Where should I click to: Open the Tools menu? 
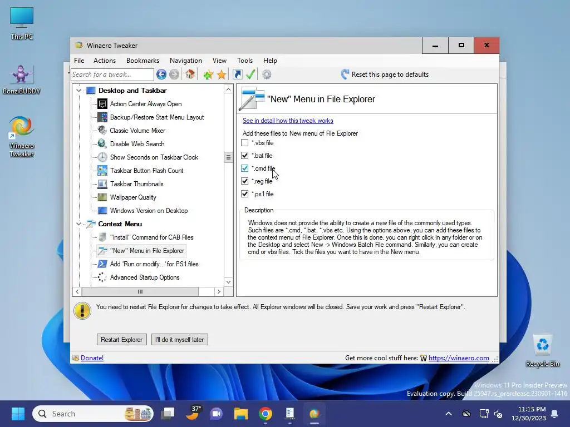(245, 60)
